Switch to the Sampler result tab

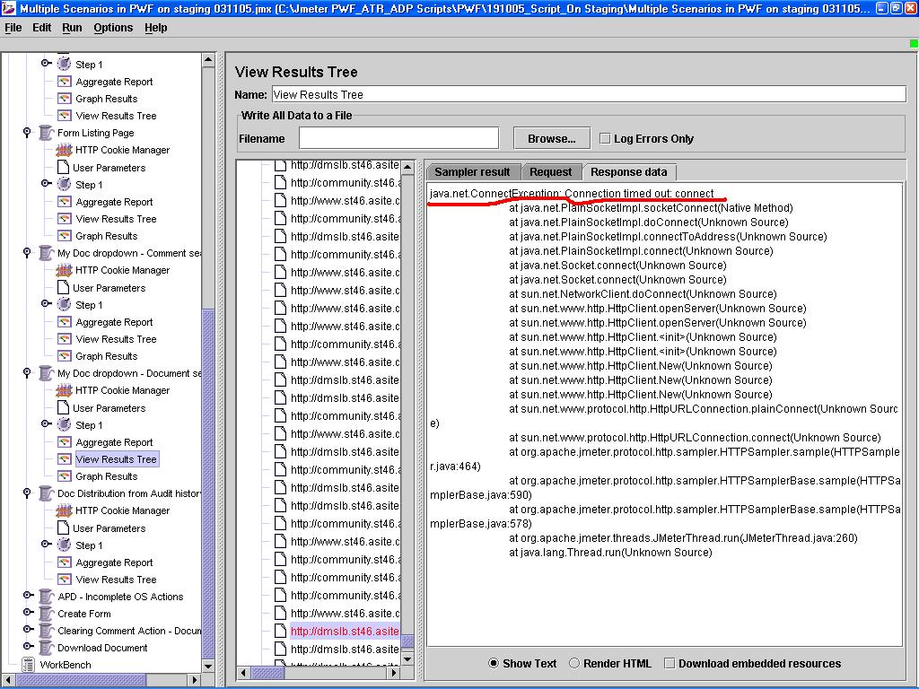click(472, 172)
